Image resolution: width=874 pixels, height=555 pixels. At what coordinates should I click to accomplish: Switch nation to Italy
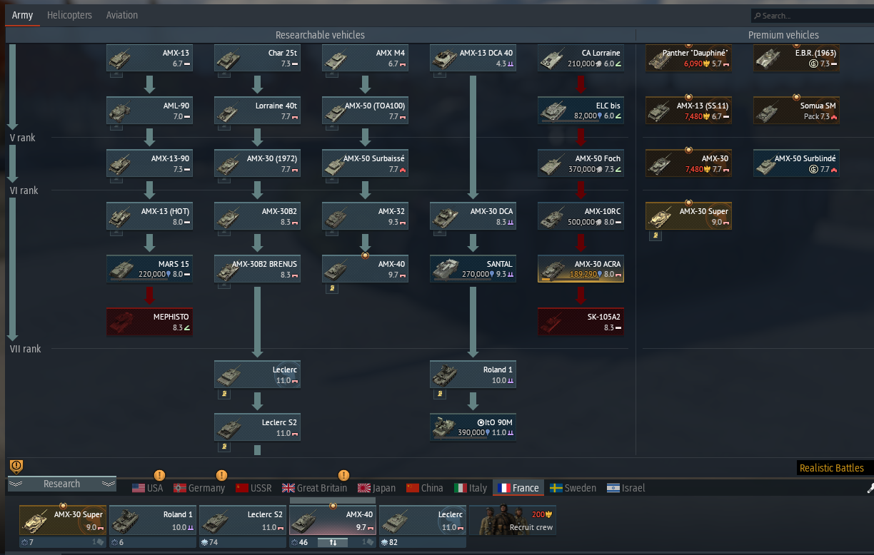[x=471, y=488]
